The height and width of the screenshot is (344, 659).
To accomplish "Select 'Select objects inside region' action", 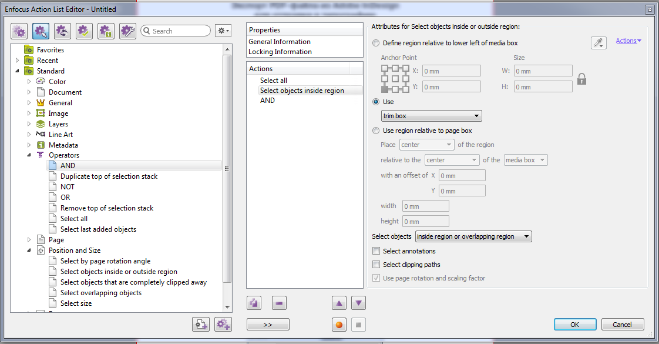I will [x=302, y=91].
